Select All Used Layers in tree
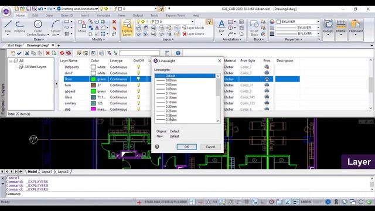 [35, 67]
